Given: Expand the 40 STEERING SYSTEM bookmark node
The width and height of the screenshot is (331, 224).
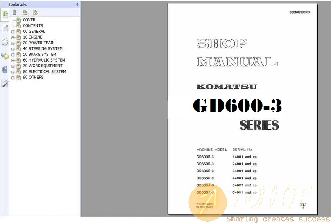Looking at the screenshot, I should click(13, 49).
